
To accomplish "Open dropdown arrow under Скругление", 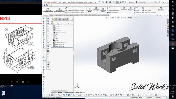I will 124,13.
